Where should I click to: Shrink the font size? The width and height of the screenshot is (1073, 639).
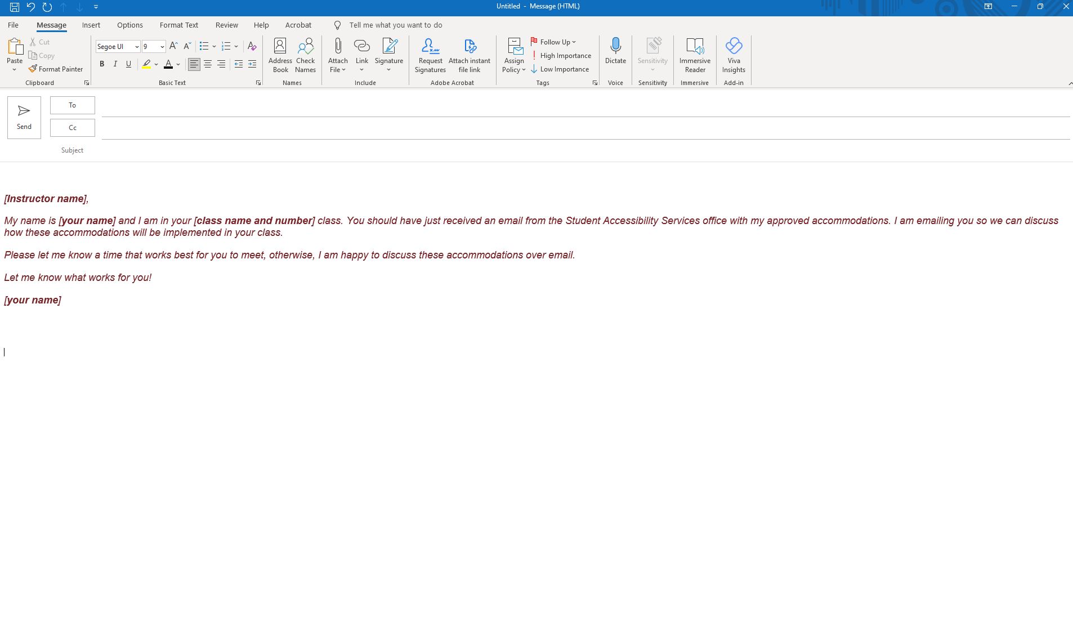[x=187, y=46]
